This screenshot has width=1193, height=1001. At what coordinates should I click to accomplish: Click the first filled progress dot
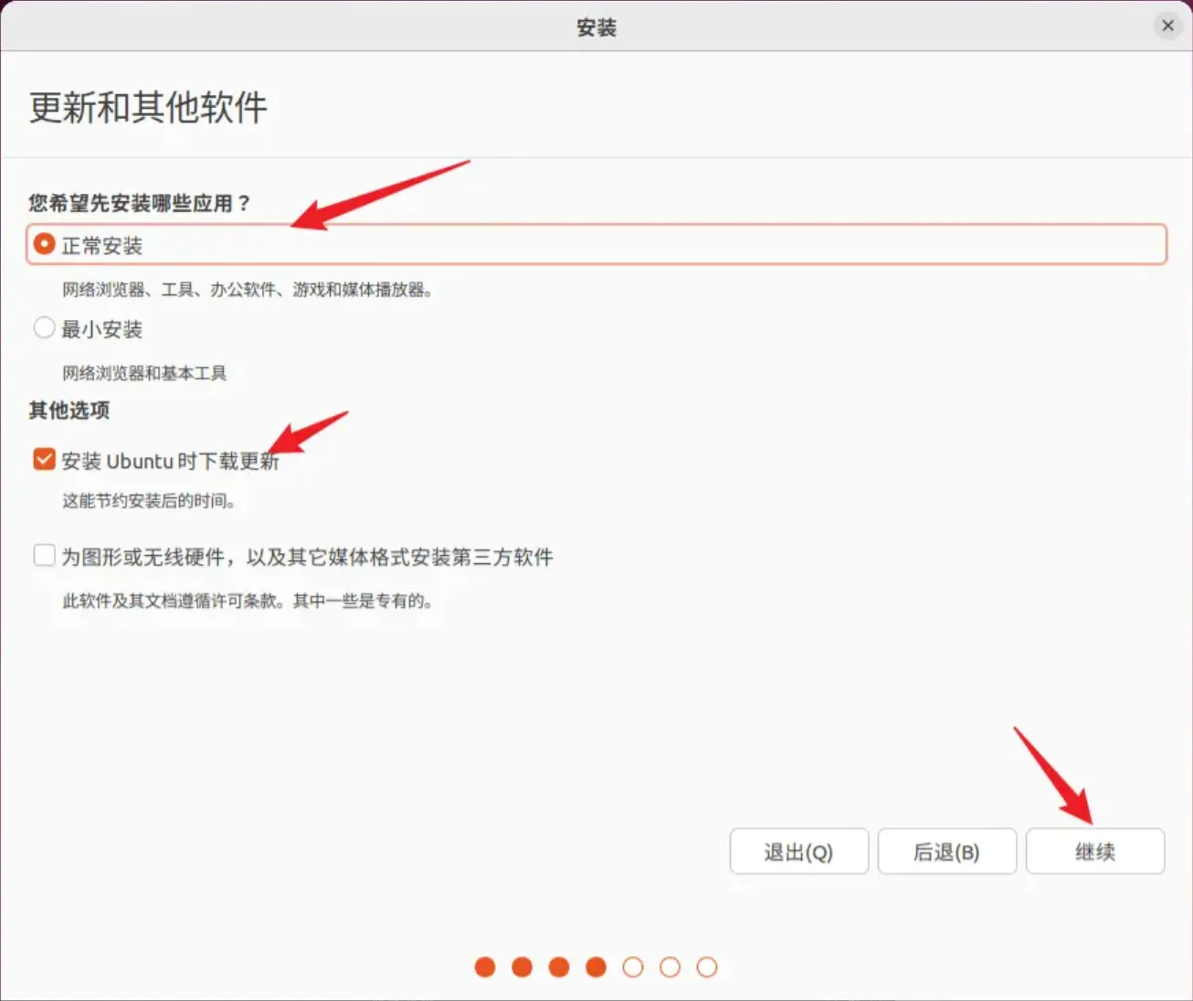pyautogui.click(x=485, y=967)
